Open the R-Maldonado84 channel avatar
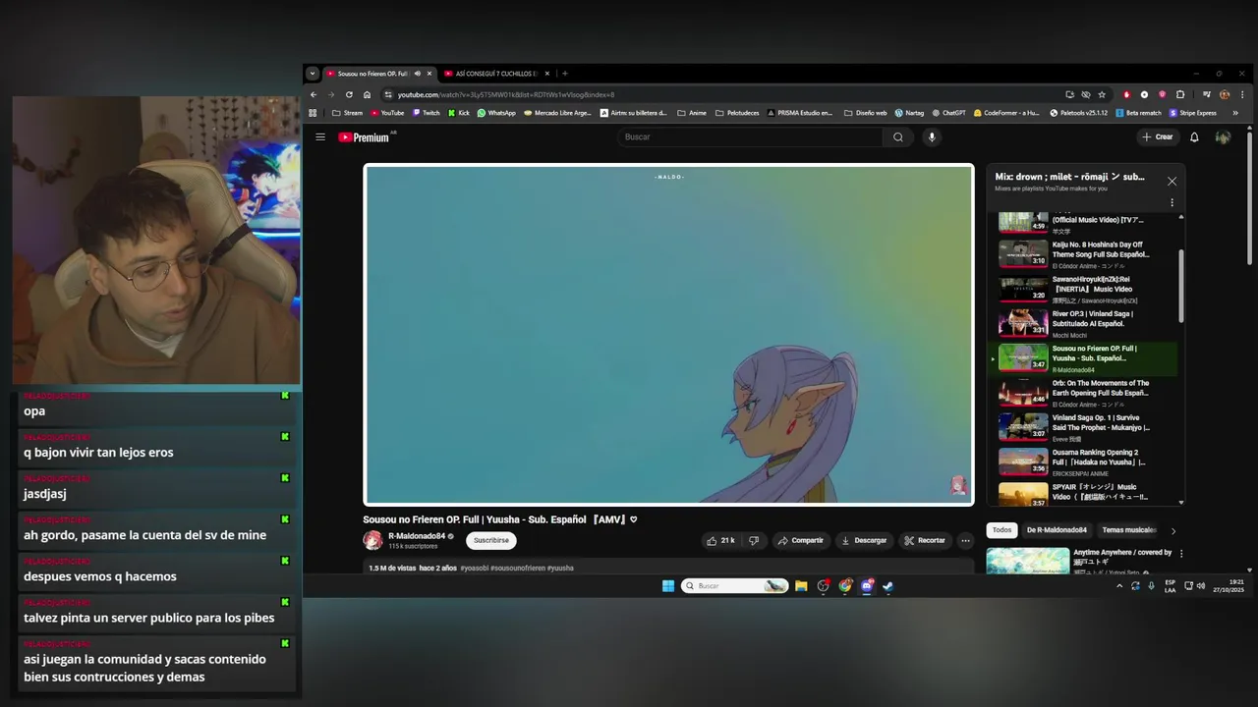This screenshot has height=707, width=1258. point(372,540)
